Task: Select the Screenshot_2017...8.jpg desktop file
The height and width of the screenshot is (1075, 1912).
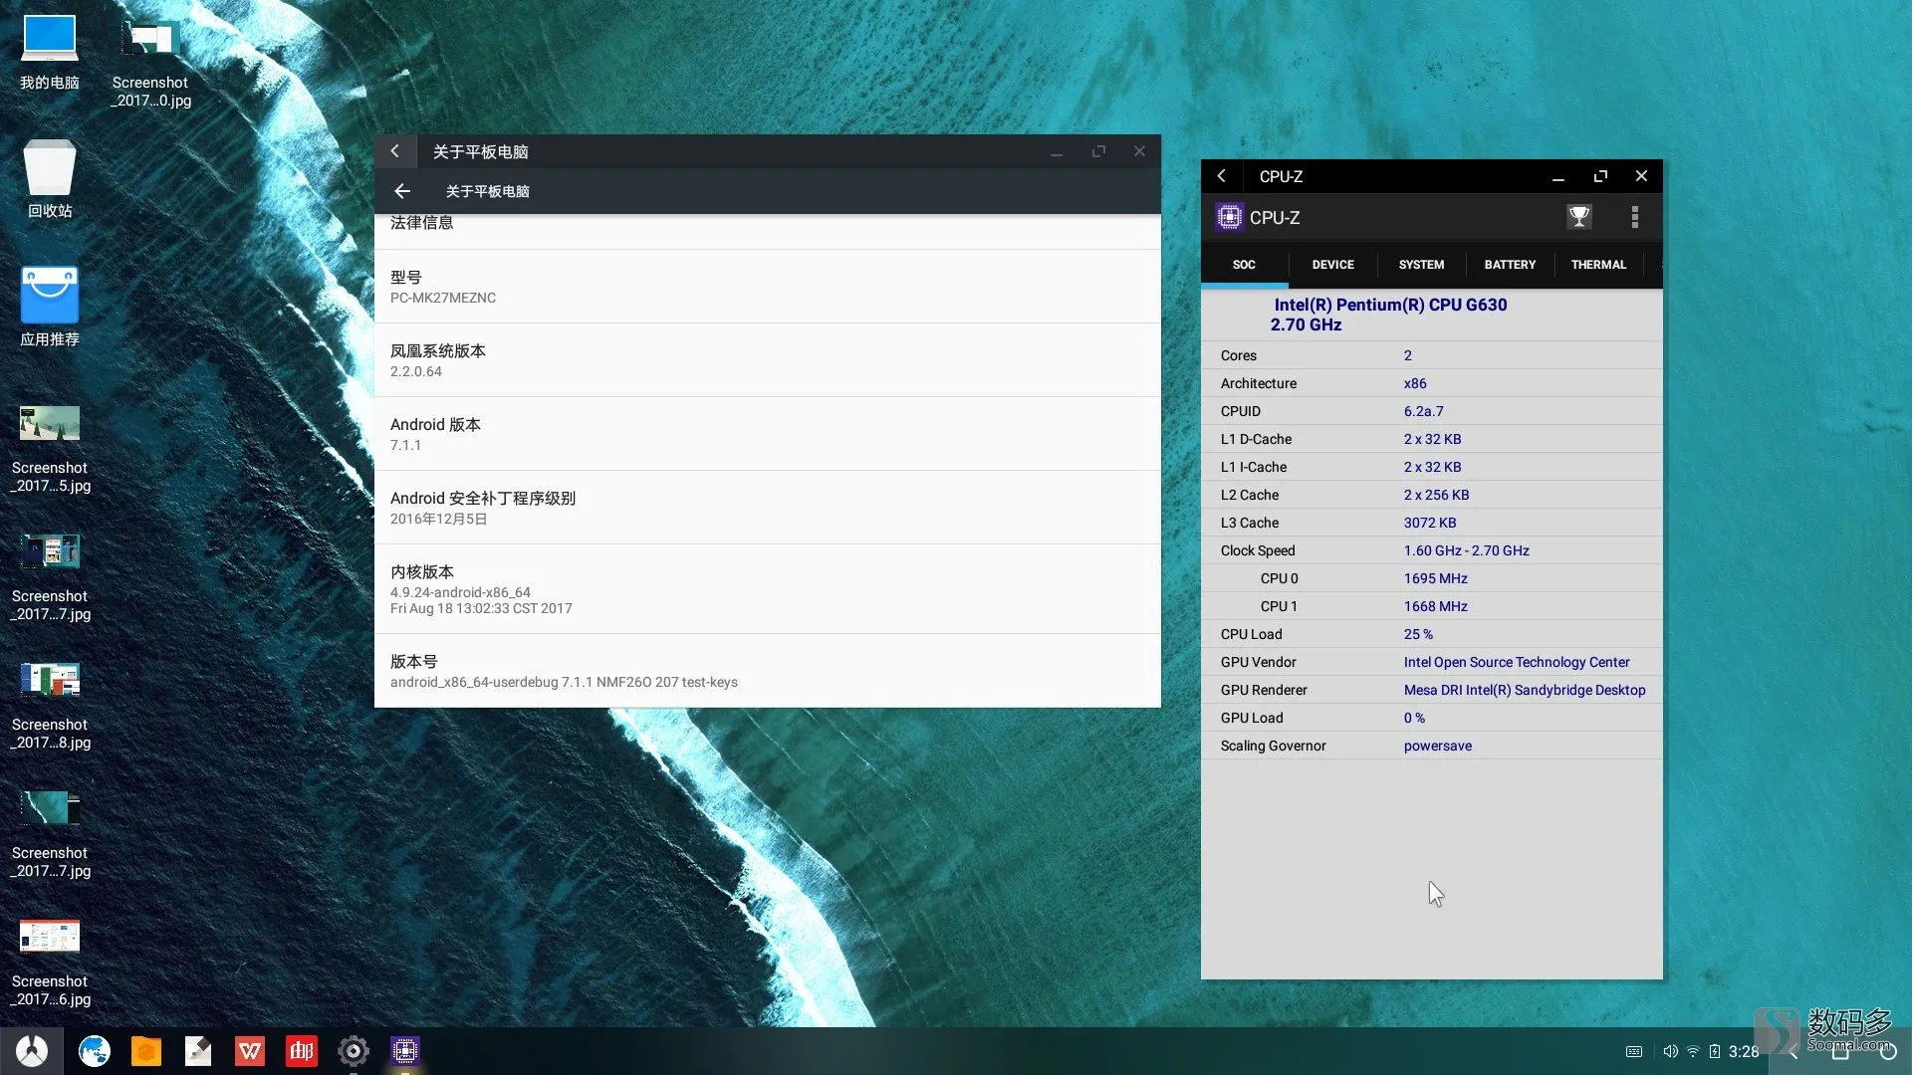Action: (50, 705)
